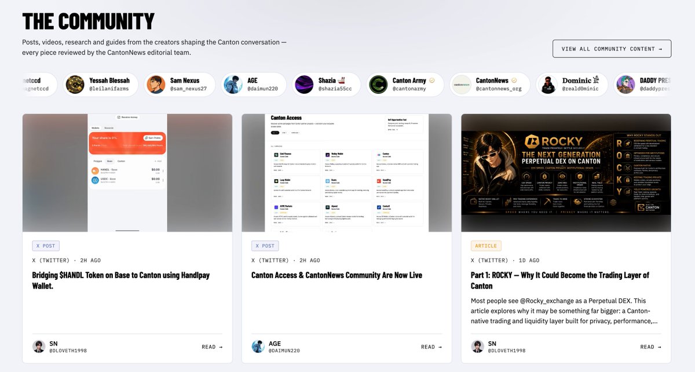Open the READ link on the ROCKY article

[650, 347]
